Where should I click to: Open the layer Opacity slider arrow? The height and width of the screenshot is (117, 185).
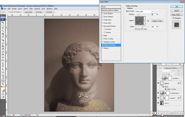[x=182, y=71]
